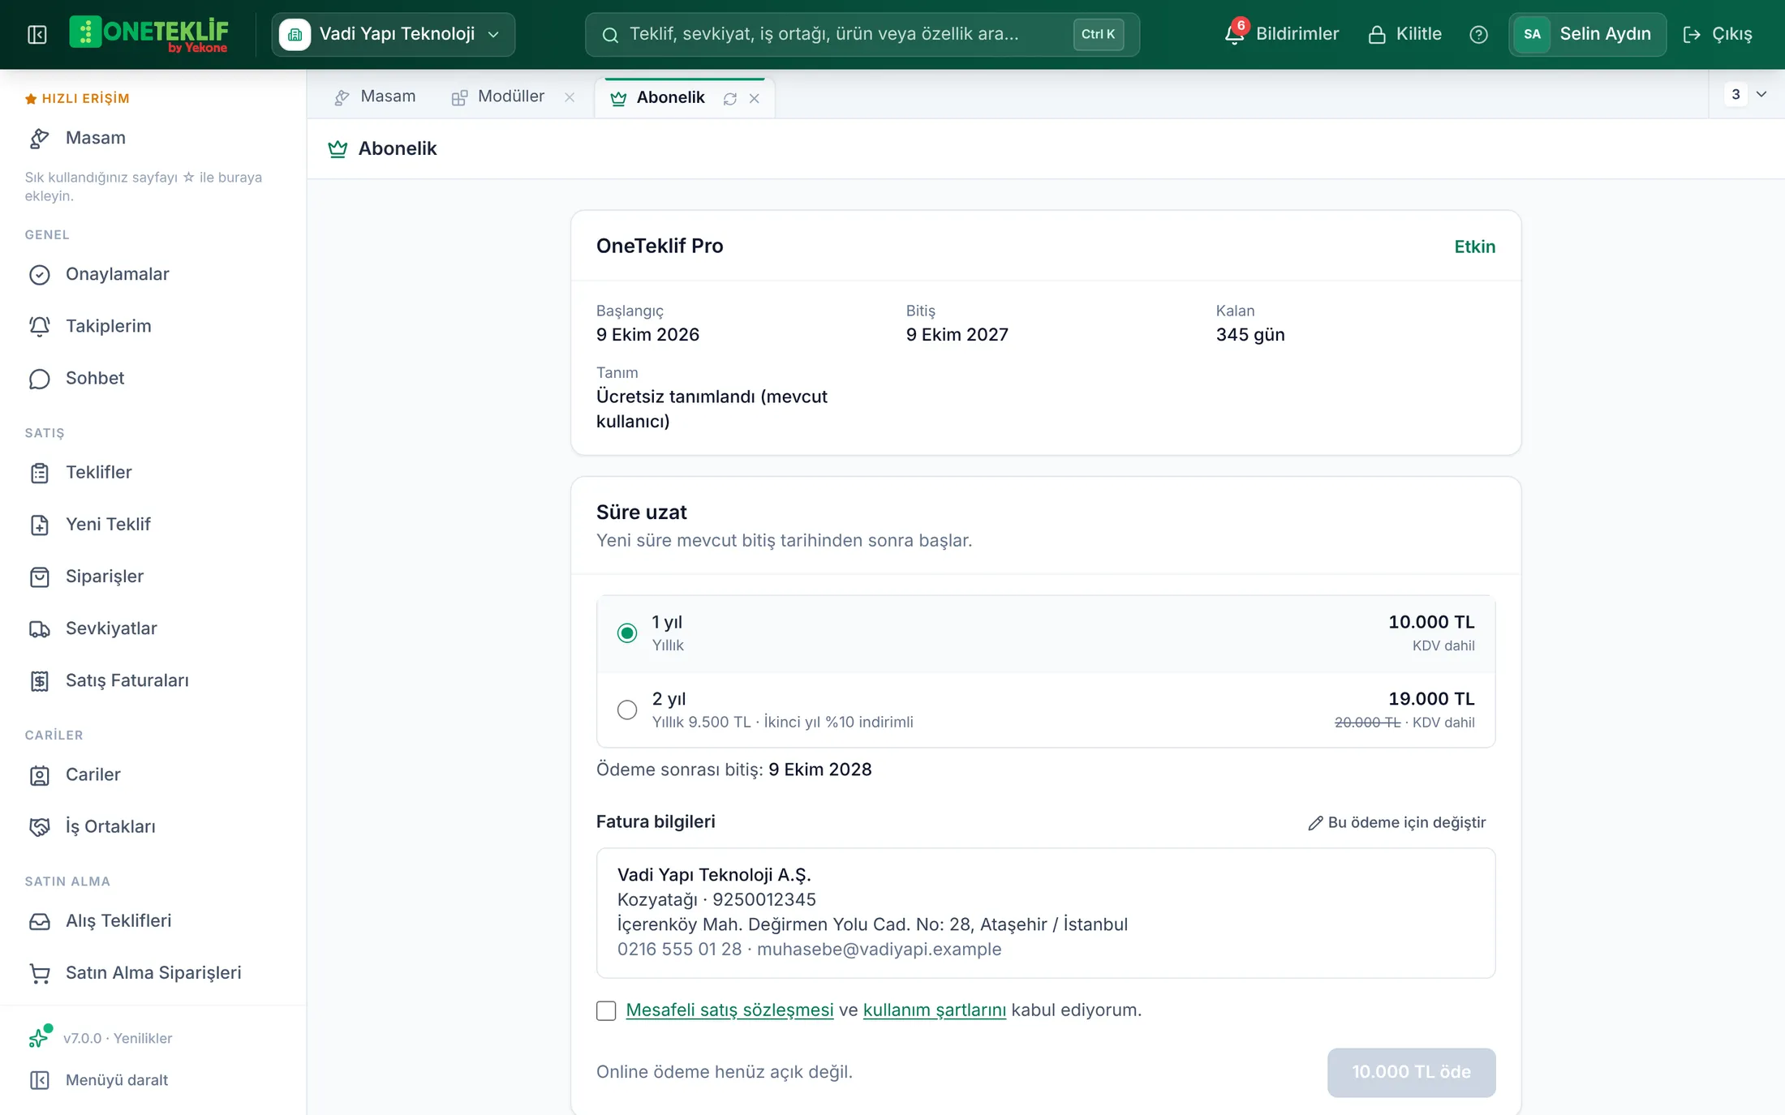Open Sevkiyatlar in sidebar
Screen dimensions: 1785x1115
(153, 628)
